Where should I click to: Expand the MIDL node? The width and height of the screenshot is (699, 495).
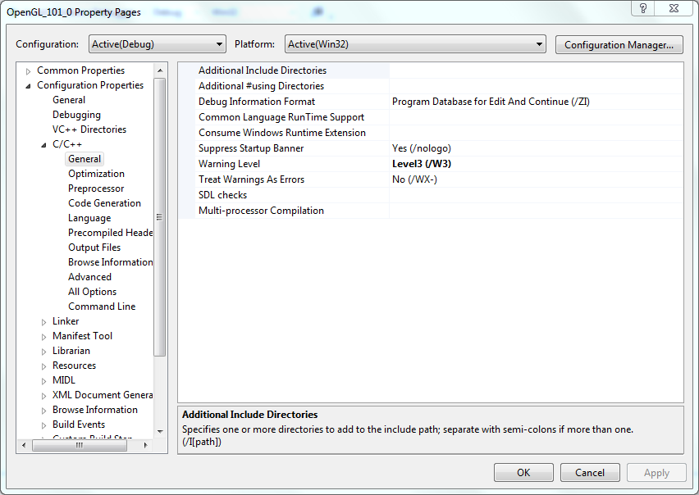pyautogui.click(x=43, y=381)
